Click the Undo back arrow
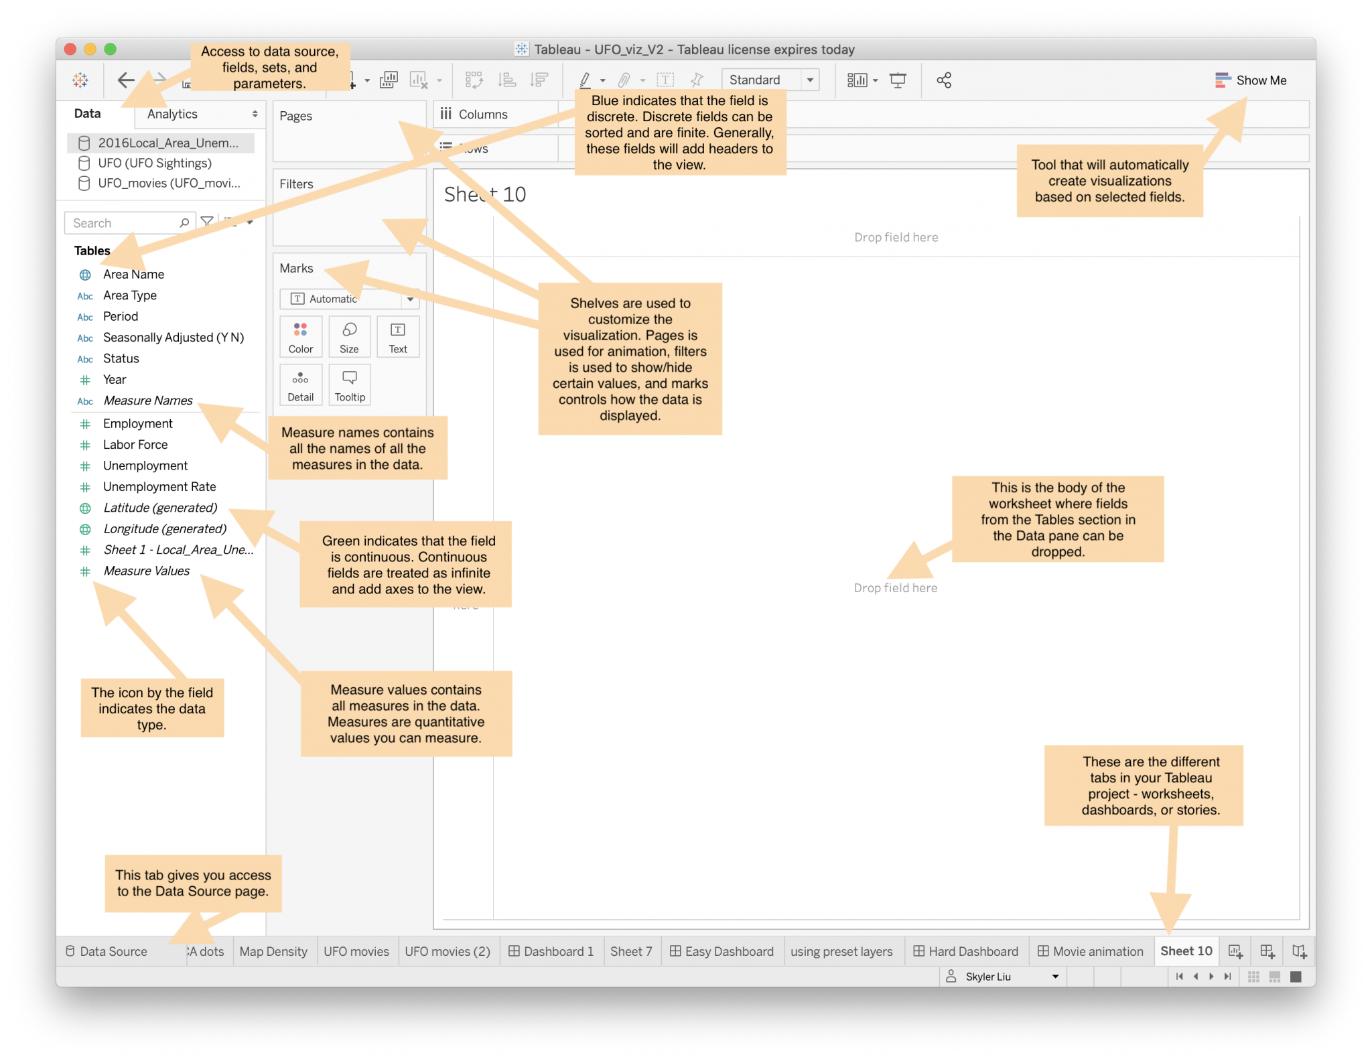Viewport: 1372px width, 1061px height. click(x=125, y=80)
